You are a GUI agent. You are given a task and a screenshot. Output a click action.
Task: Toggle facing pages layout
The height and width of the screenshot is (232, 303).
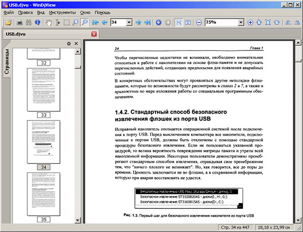click(187, 23)
